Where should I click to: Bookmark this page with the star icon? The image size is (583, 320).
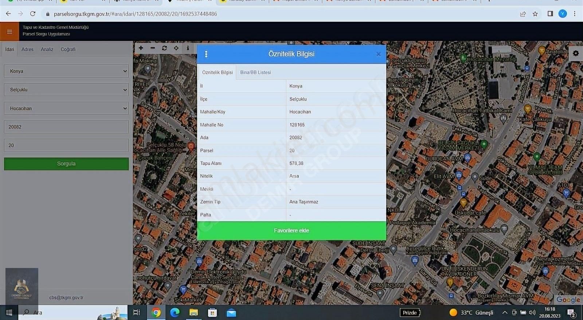click(535, 14)
